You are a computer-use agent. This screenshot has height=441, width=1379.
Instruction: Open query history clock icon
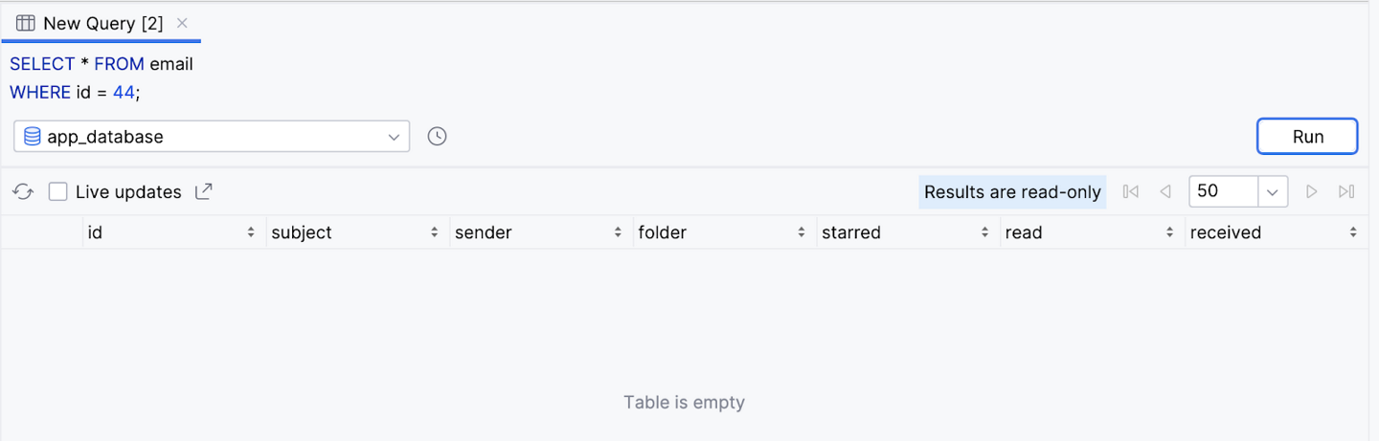tap(437, 137)
